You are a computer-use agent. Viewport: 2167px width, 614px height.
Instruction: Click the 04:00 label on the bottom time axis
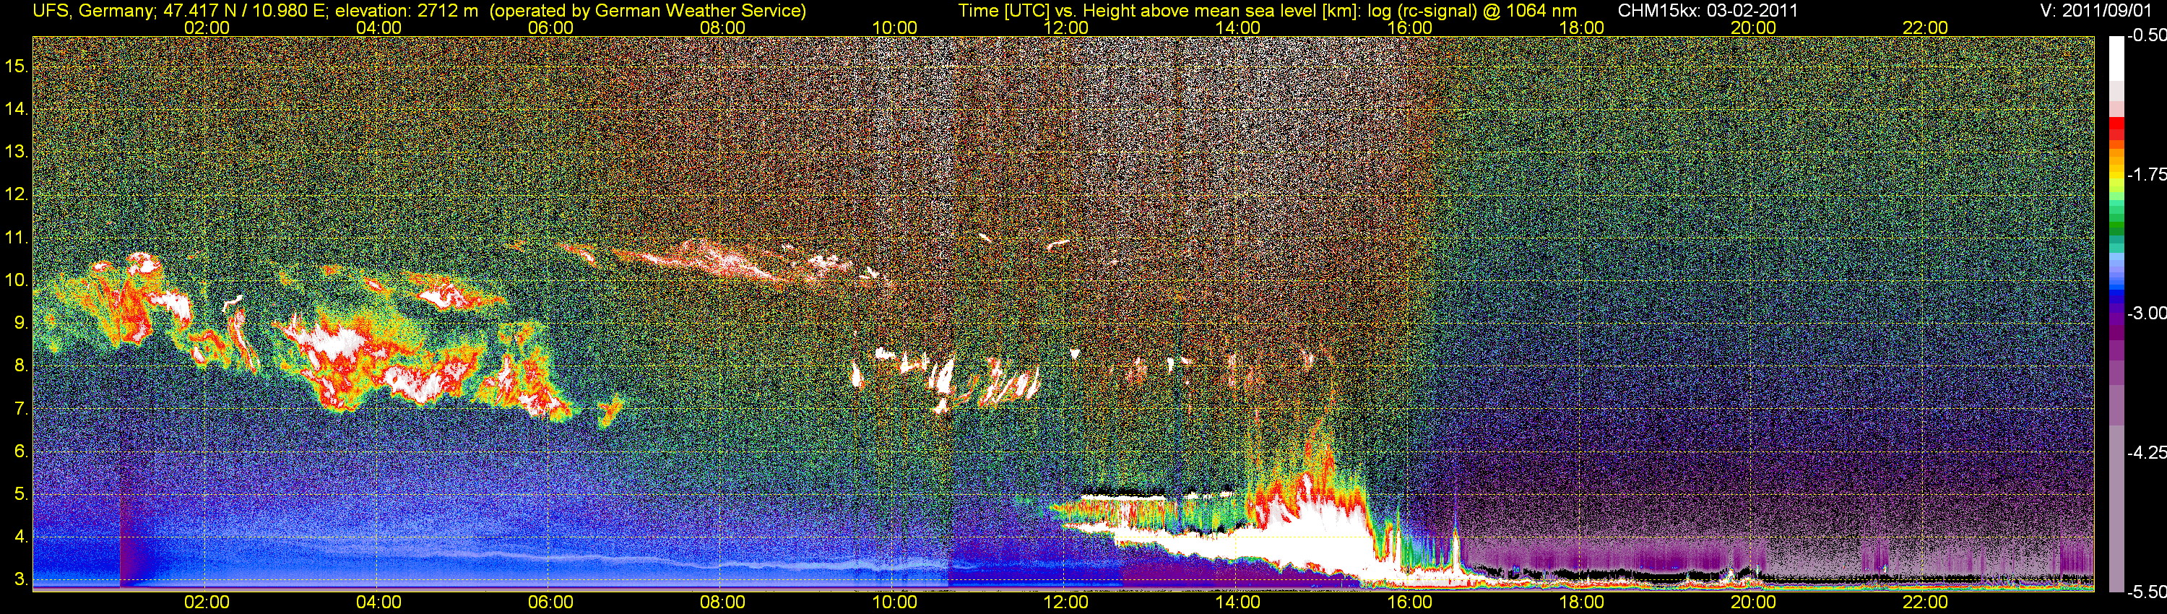click(x=379, y=602)
